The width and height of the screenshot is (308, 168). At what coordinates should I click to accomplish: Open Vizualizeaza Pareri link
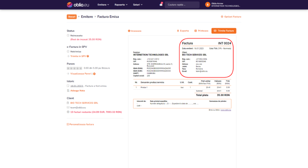point(81,74)
